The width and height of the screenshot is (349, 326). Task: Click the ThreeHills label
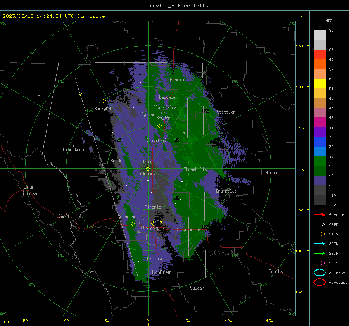coord(195,169)
